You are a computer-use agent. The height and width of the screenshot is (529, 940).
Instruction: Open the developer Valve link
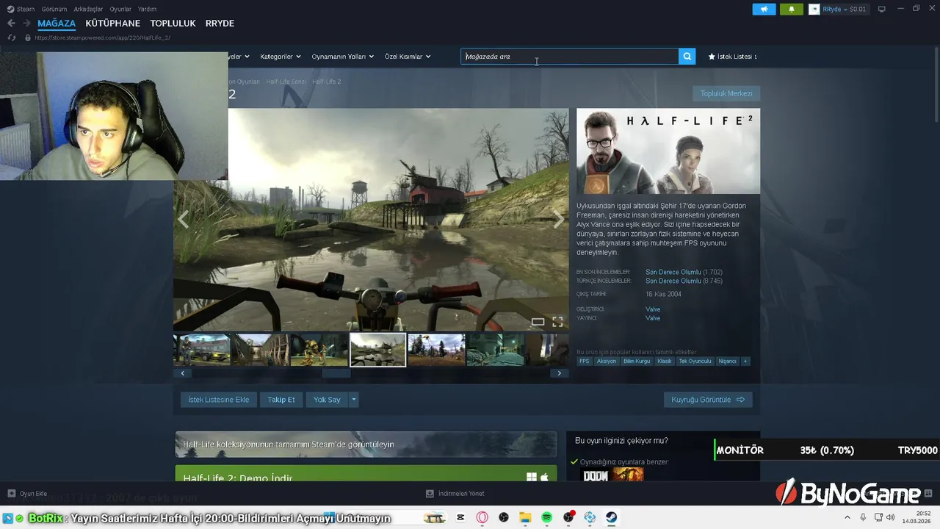(653, 309)
